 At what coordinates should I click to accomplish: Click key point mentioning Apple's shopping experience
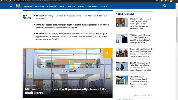(73, 26)
